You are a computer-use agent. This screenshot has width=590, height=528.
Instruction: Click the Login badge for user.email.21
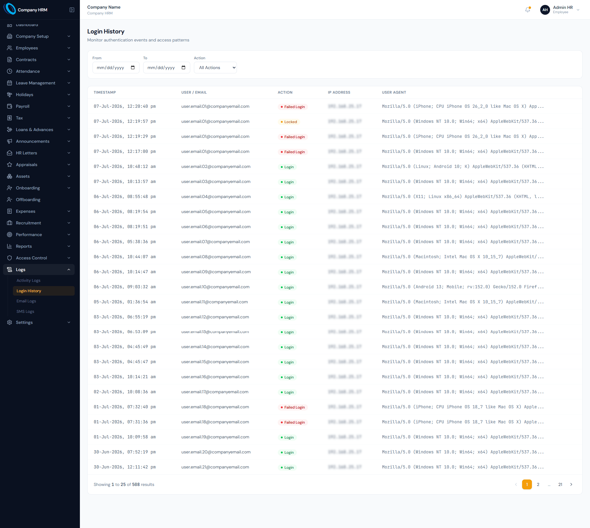[287, 468]
